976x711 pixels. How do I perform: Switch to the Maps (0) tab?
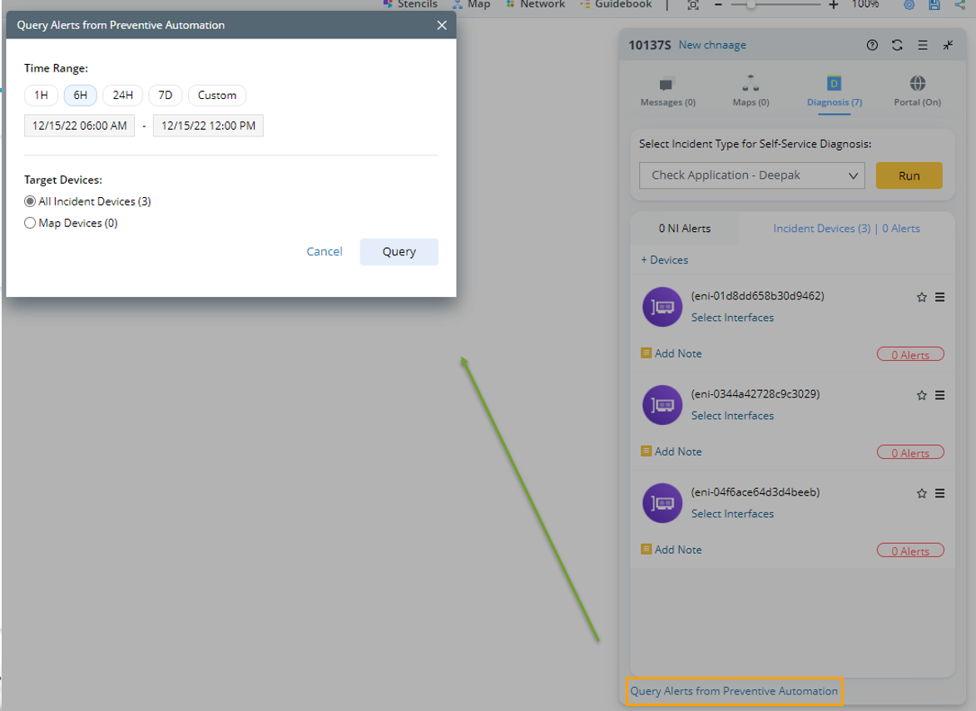(751, 92)
